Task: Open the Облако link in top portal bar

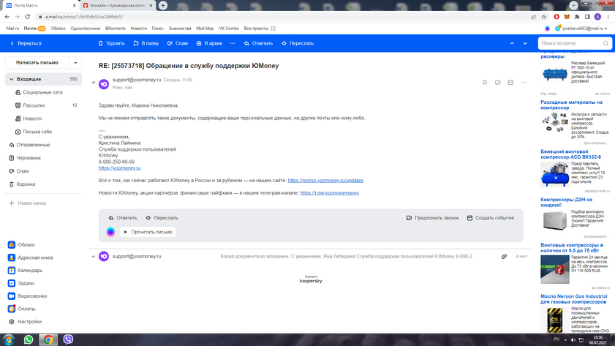Action: 58,29
